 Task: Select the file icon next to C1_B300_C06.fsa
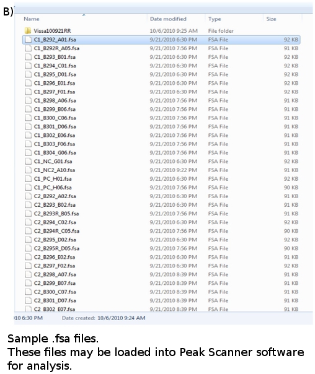pyautogui.click(x=28, y=118)
